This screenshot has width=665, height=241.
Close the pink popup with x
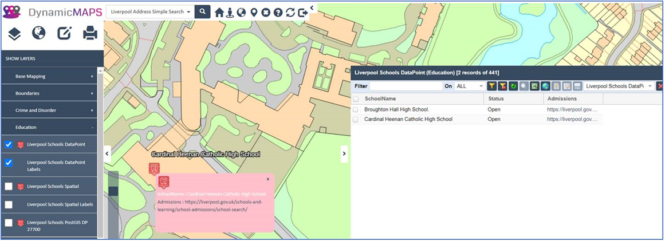tap(268, 179)
